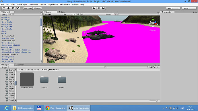Toggle scene lighting sun icon
The width and height of the screenshot is (198, 111).
(x=75, y=14)
